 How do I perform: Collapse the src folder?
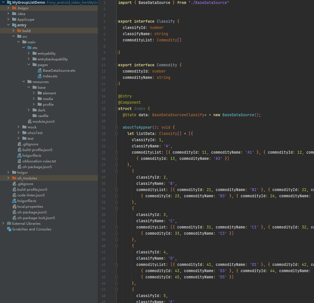(13, 36)
